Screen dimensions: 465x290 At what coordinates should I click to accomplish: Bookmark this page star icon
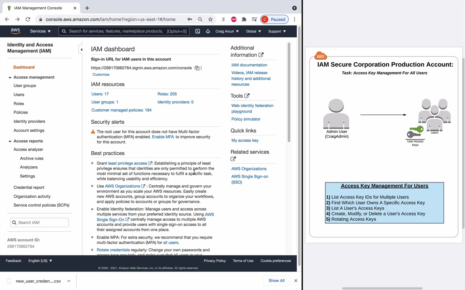tap(211, 19)
